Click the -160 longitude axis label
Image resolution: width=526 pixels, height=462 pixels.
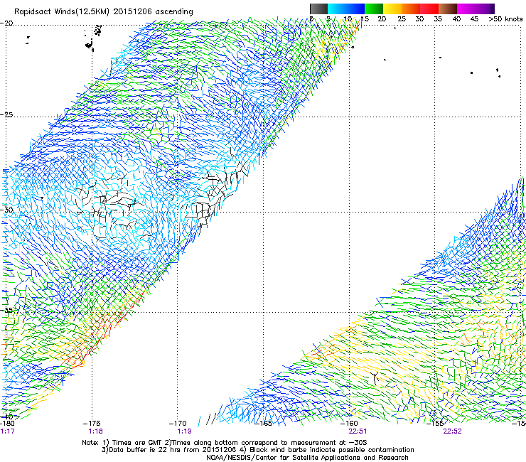coord(349,424)
